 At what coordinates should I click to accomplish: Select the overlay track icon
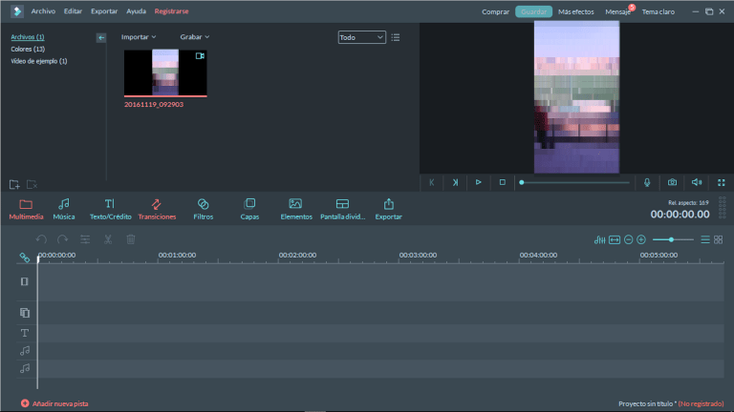[x=25, y=313]
